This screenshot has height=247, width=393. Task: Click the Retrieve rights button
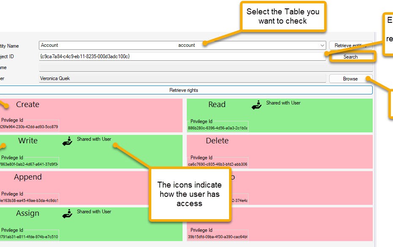click(x=184, y=90)
